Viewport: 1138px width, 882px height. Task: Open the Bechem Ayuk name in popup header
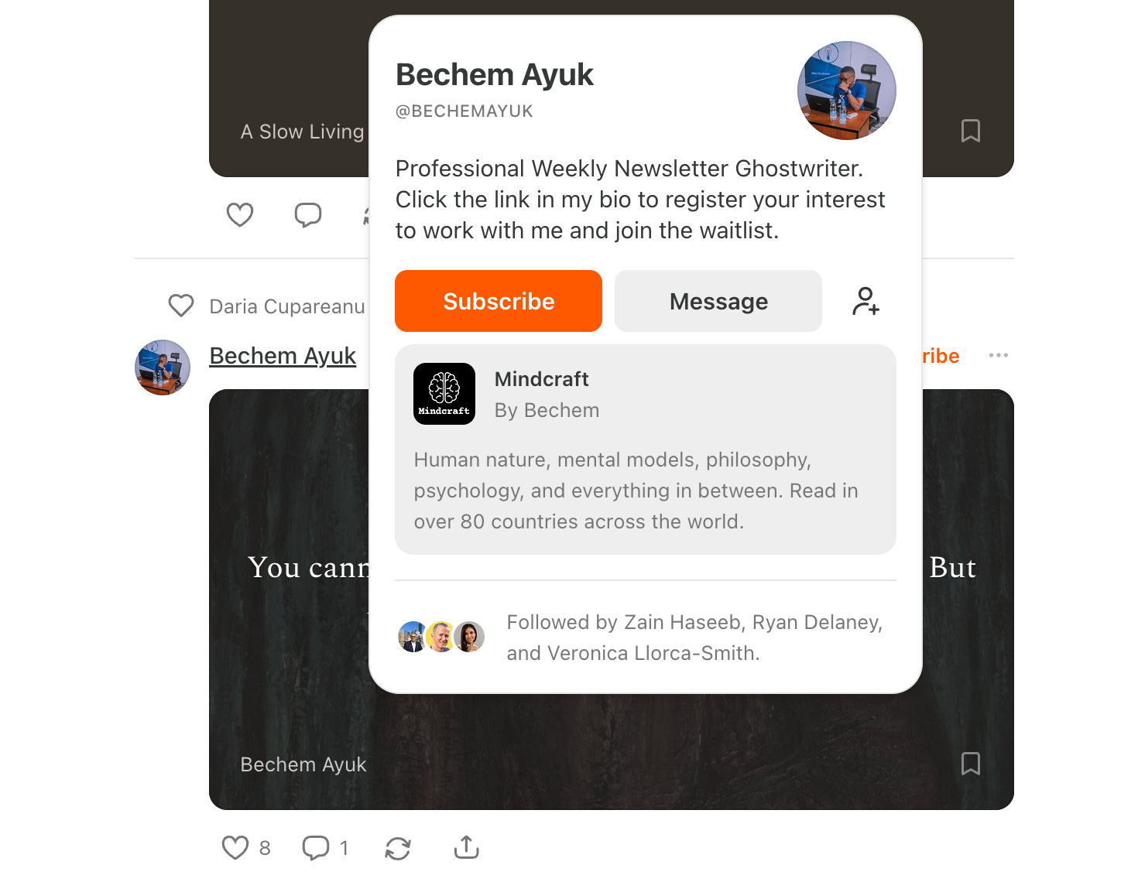[x=494, y=75]
